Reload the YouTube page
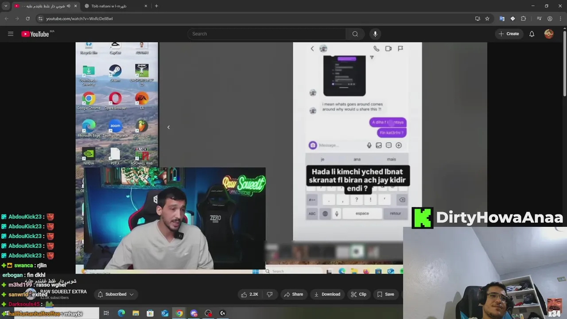Screen dimensions: 567x319 click(27, 19)
